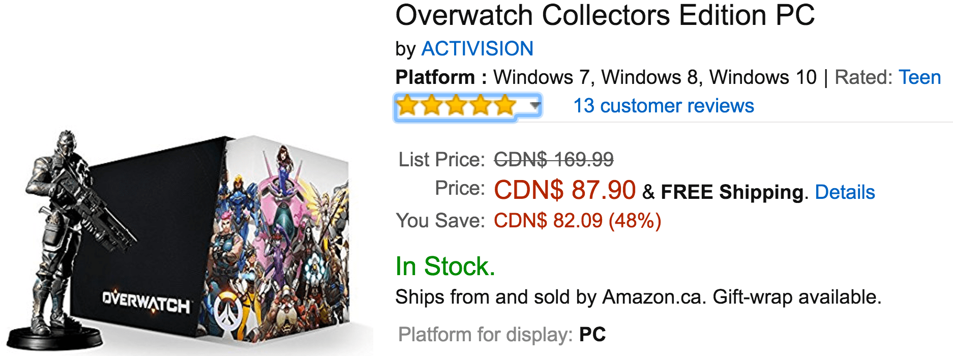
Task: Click the fourth gold rating star
Action: coord(480,106)
